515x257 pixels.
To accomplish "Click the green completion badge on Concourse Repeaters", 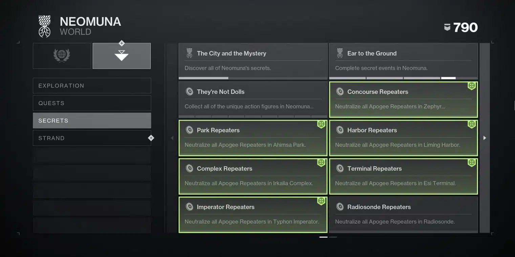I will coord(472,86).
